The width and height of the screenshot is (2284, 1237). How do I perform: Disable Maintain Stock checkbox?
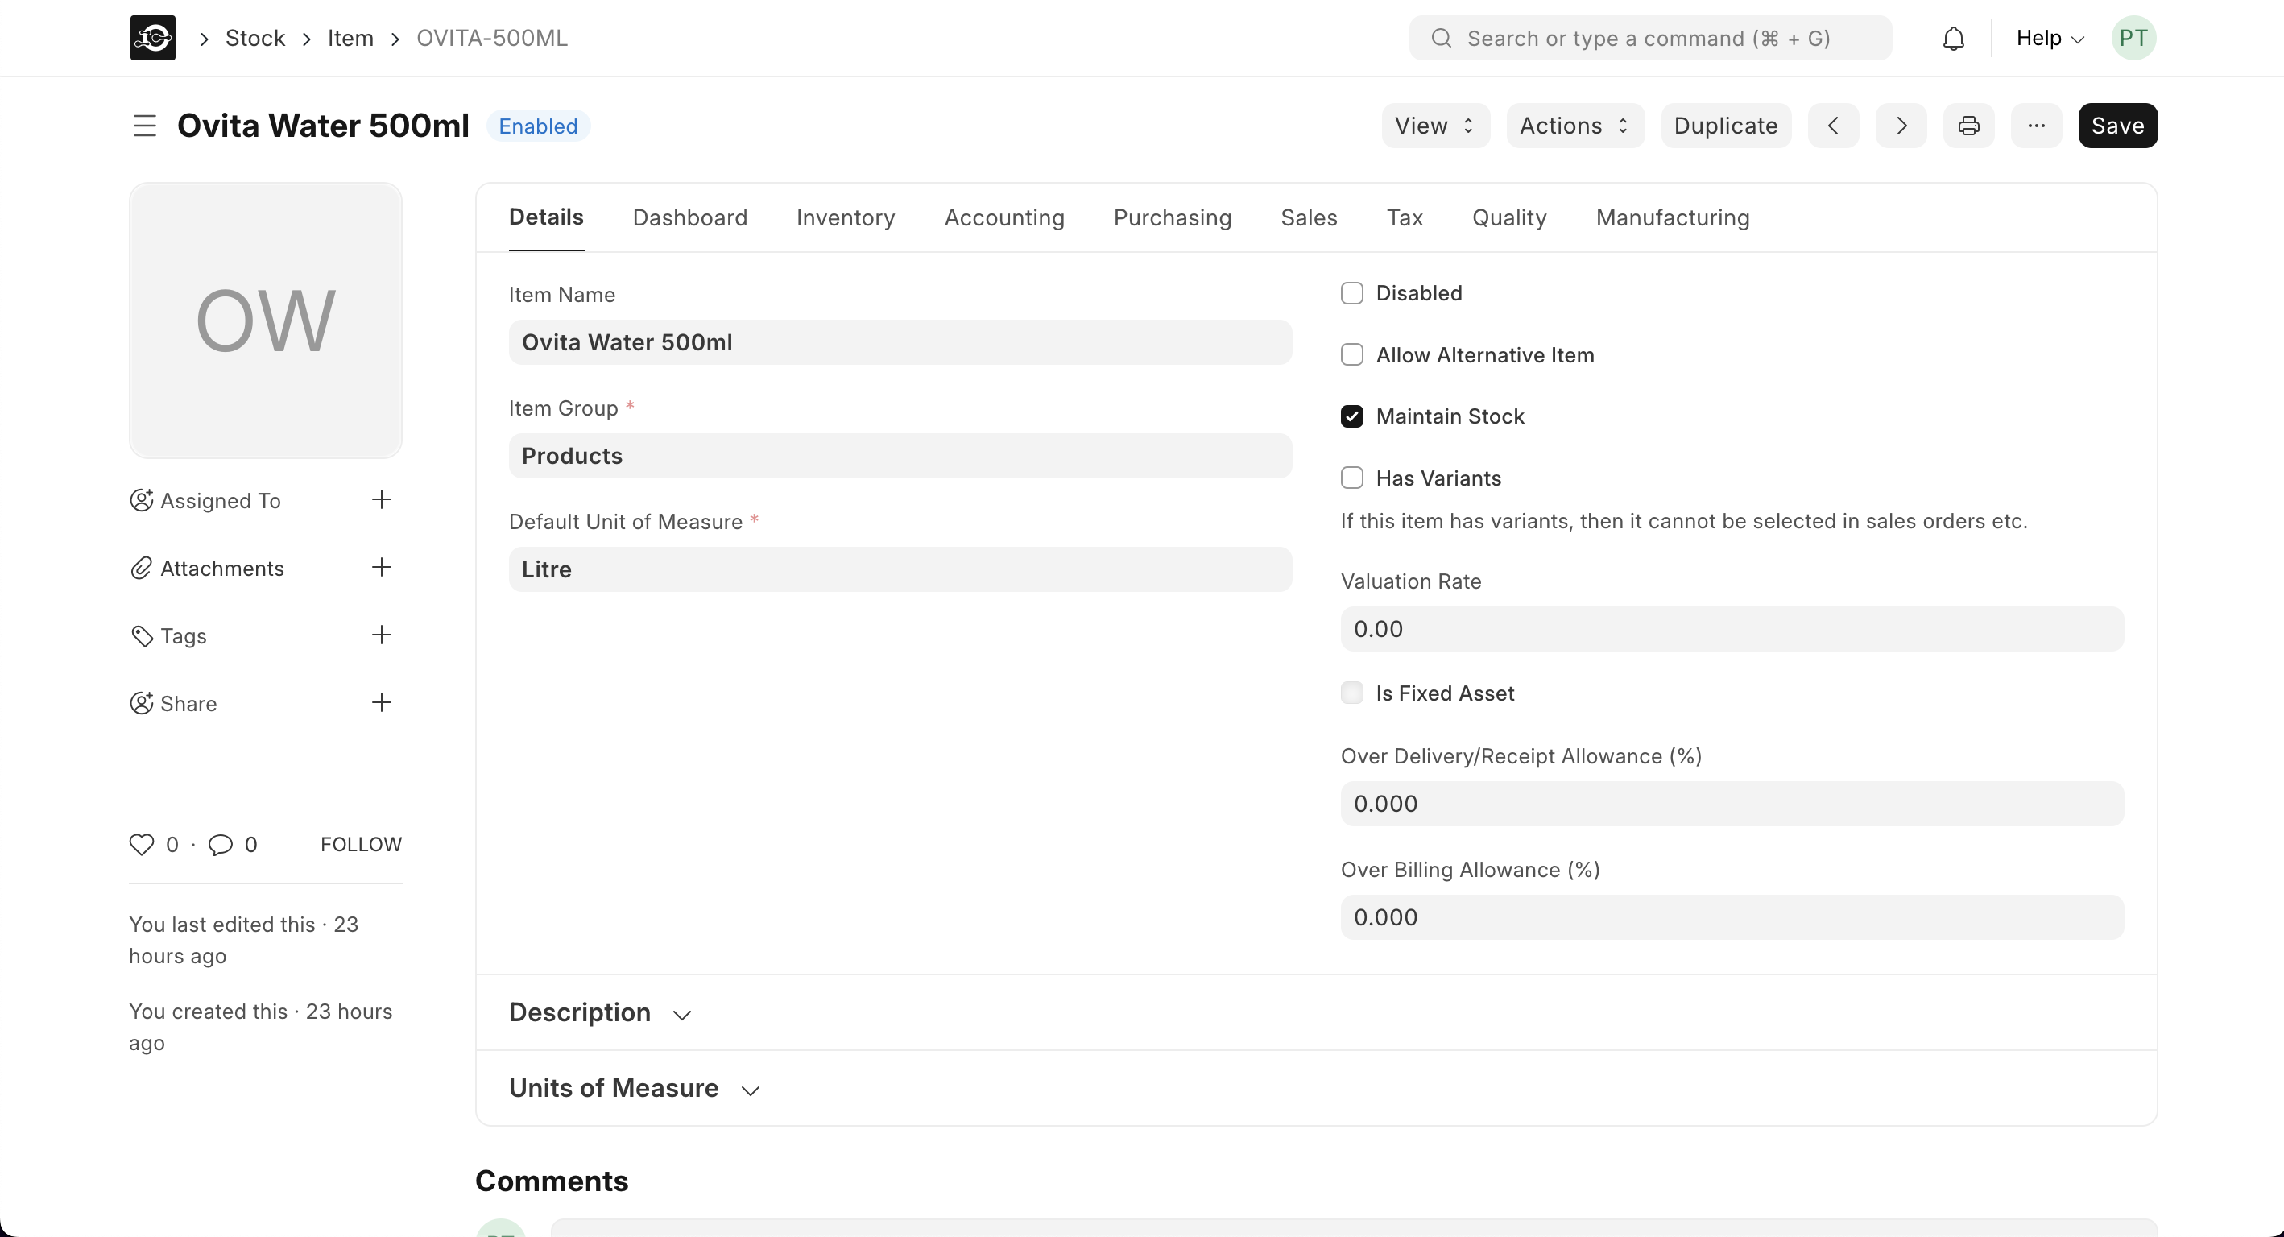tap(1351, 416)
